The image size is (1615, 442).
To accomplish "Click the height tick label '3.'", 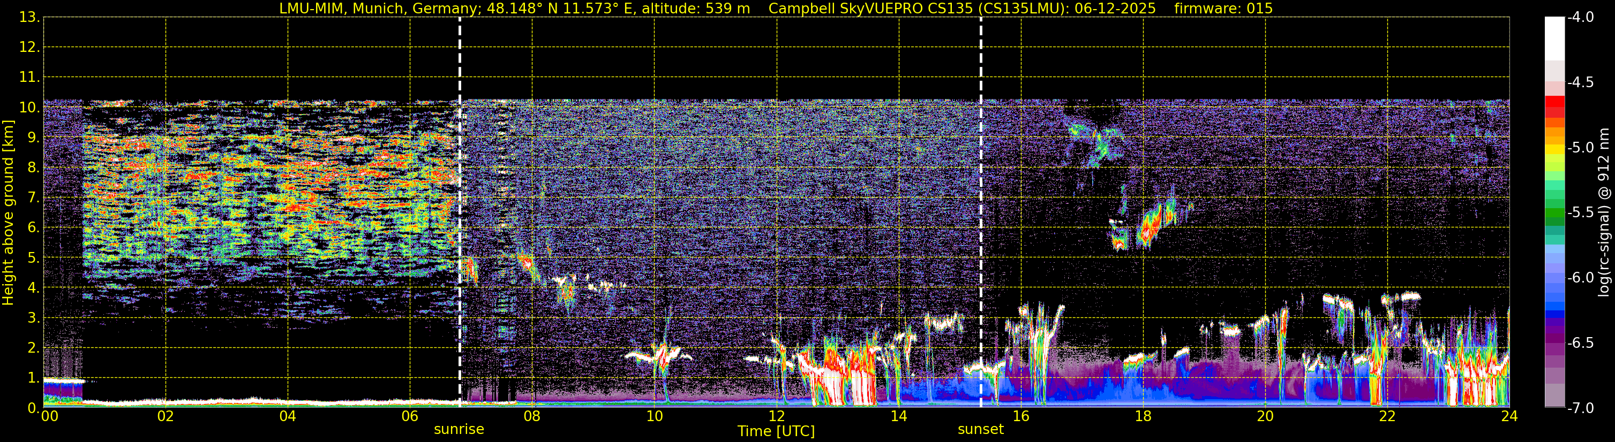I will [x=33, y=318].
